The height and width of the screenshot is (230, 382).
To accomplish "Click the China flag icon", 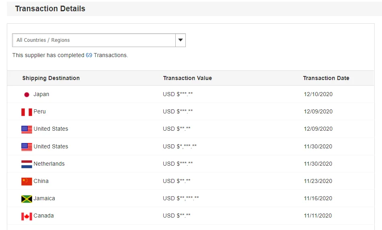I will click(27, 181).
